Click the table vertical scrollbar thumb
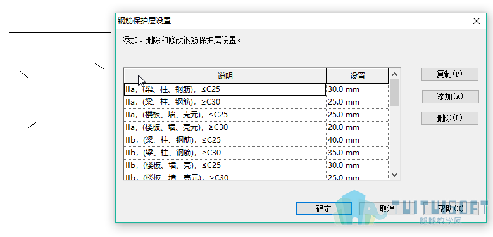Viewport: 493px width, 237px height. (395, 93)
